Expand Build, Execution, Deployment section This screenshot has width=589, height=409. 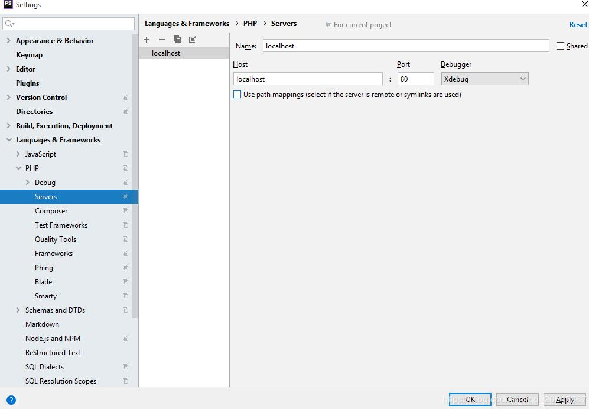pyautogui.click(x=9, y=125)
